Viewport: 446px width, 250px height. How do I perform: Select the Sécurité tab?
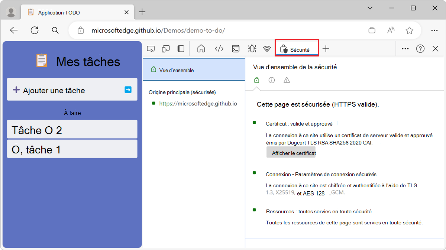297,48
